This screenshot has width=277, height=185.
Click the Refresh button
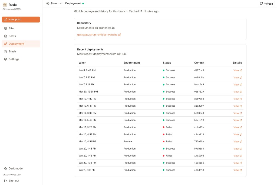[x=266, y=4]
